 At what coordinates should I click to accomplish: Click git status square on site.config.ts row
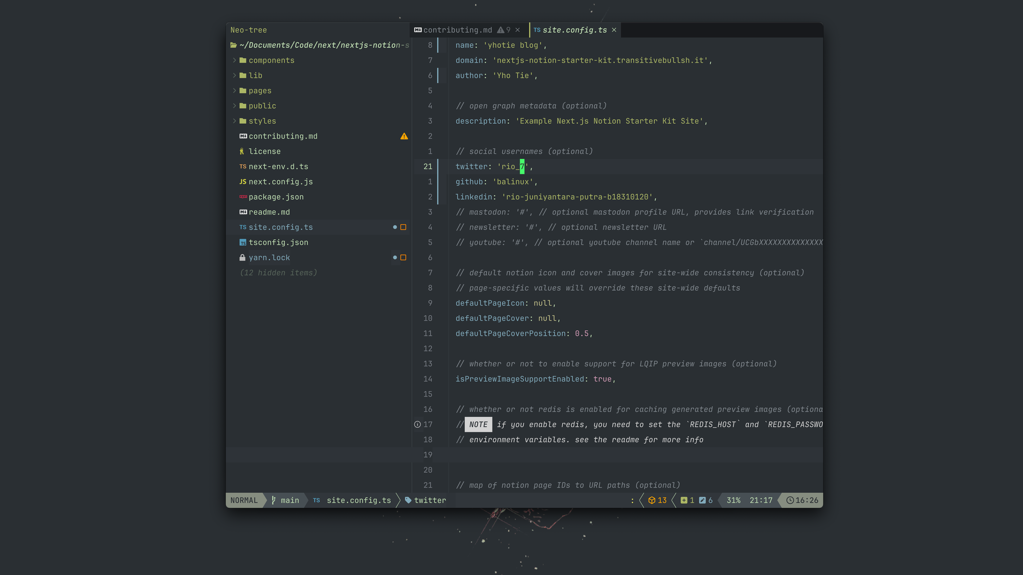(403, 227)
